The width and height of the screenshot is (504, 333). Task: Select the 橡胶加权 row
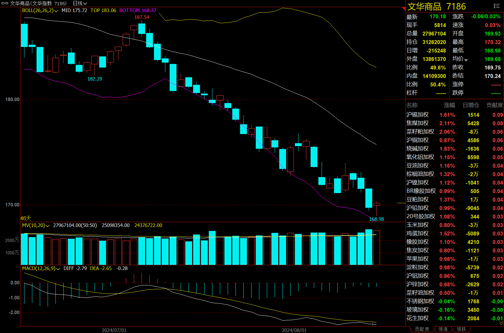455,242
